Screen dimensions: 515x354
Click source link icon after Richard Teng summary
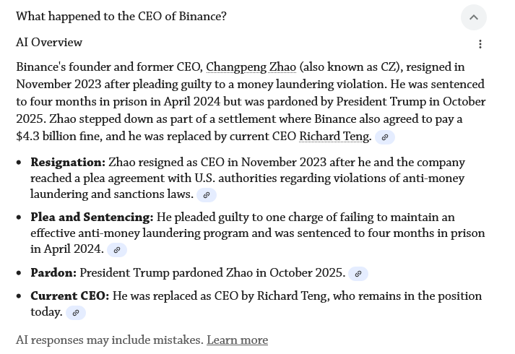coord(384,137)
